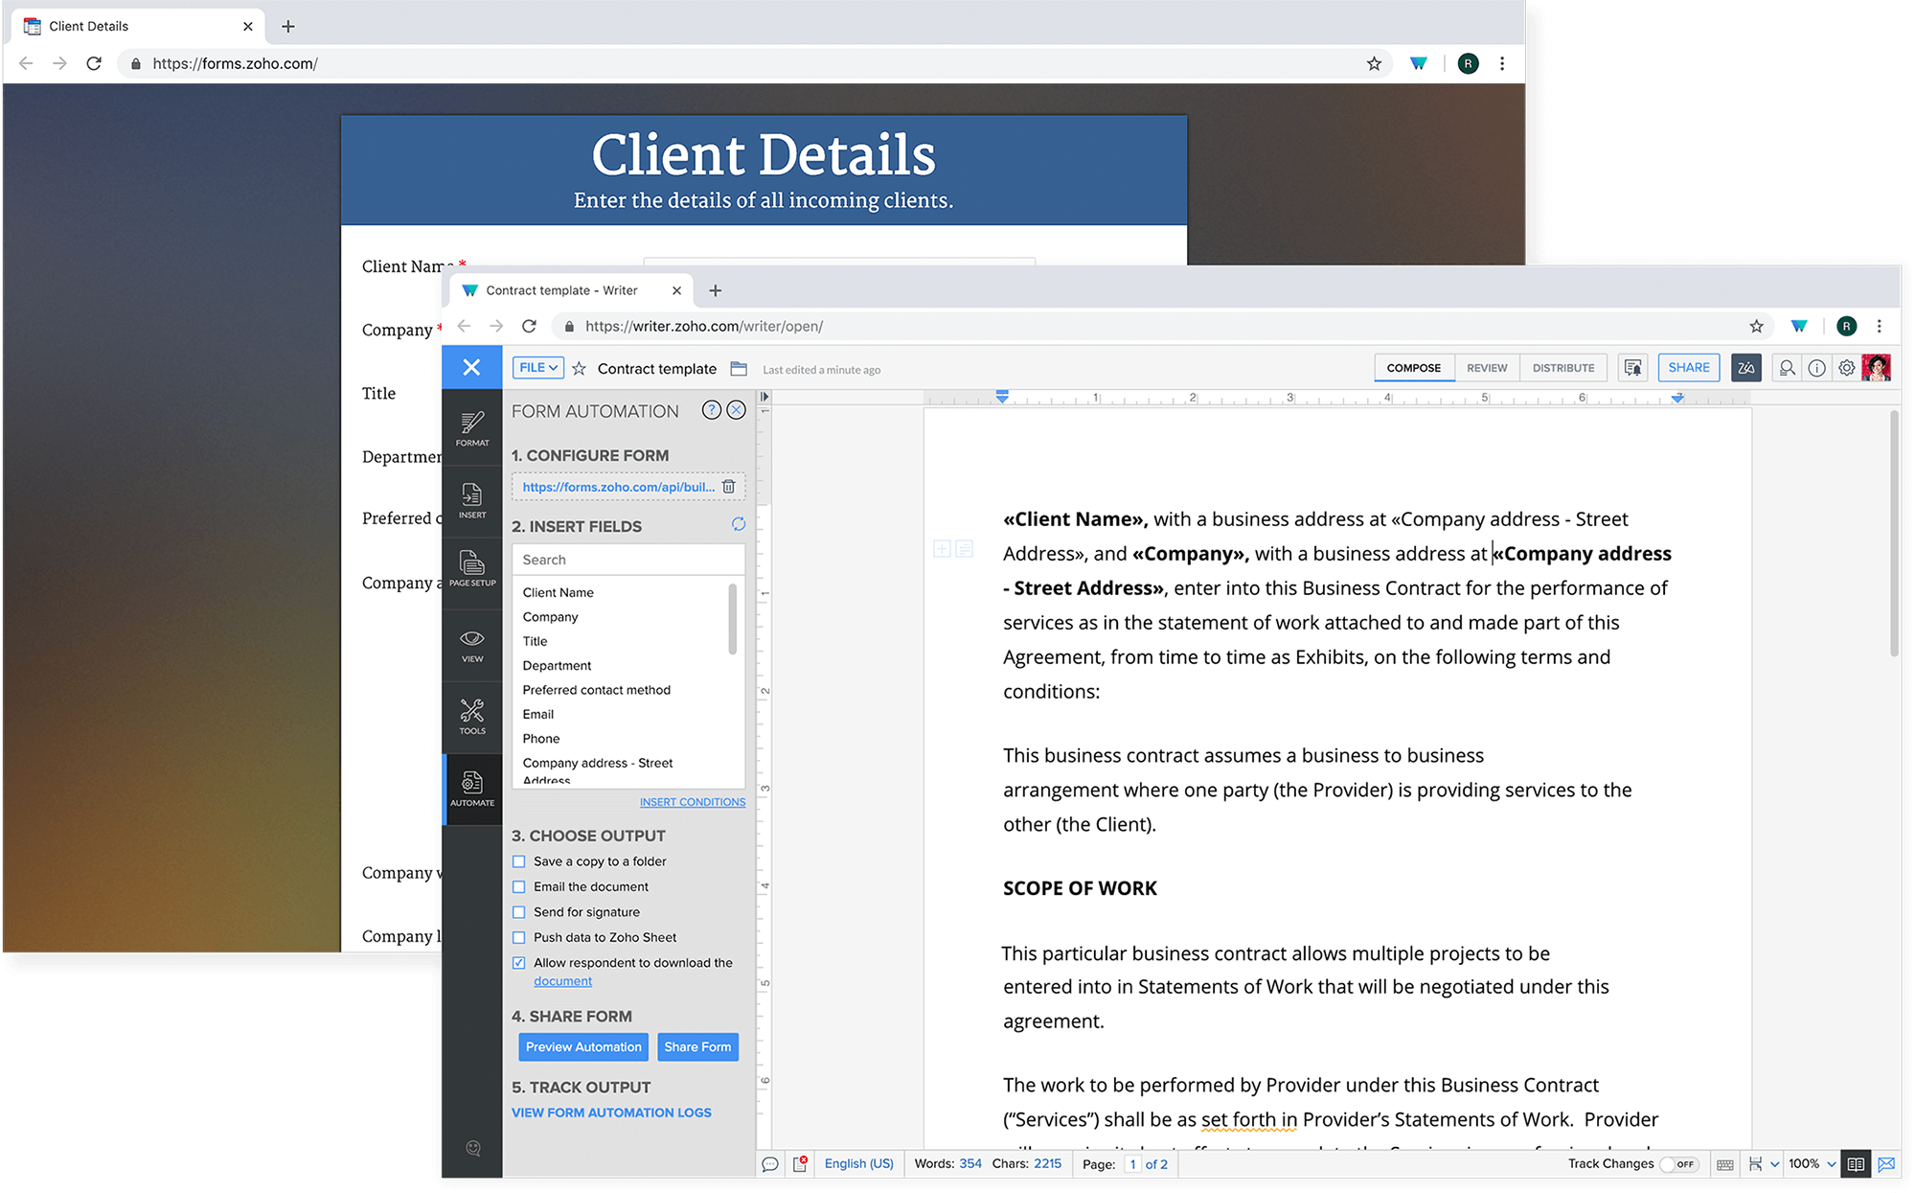Toggle Allow respondent to download the document

pyautogui.click(x=519, y=962)
